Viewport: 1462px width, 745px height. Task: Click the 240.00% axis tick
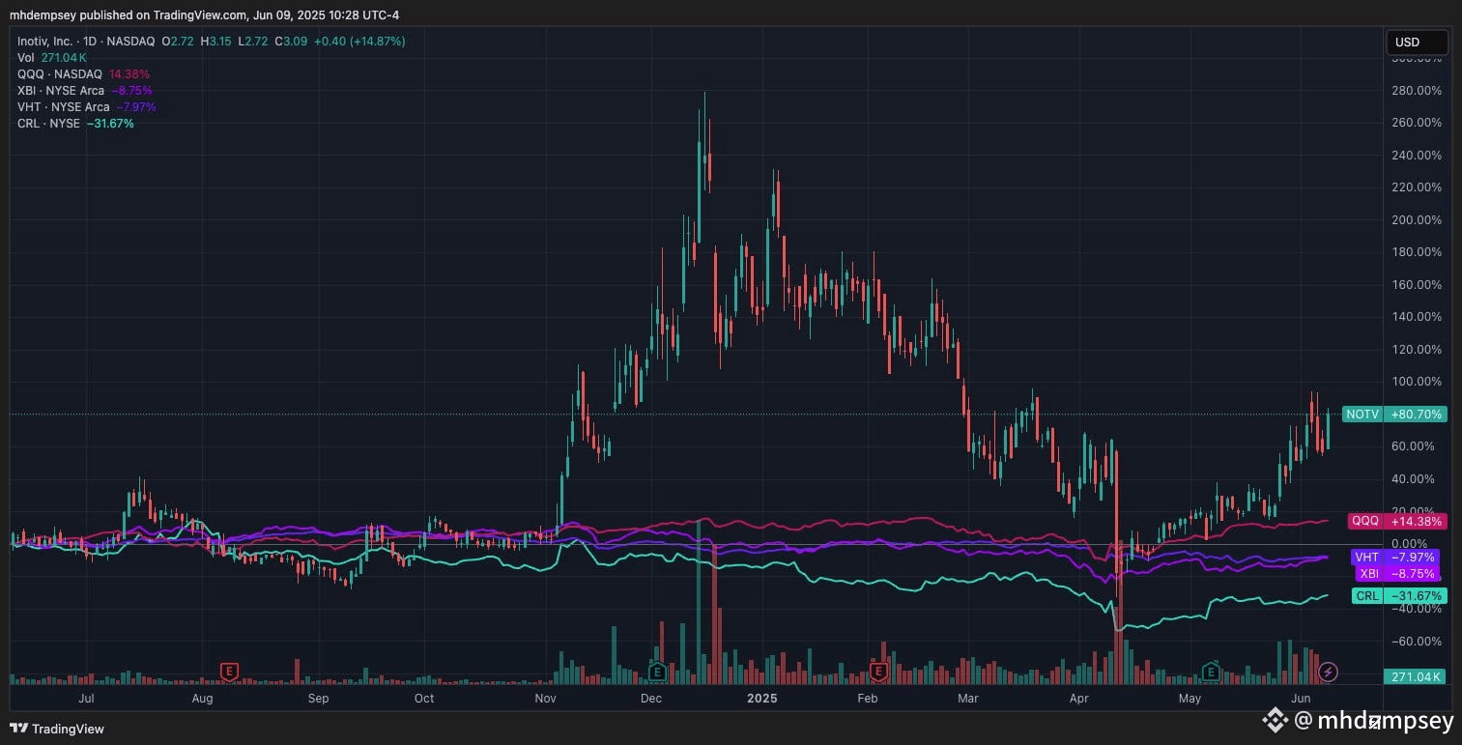(x=1417, y=155)
